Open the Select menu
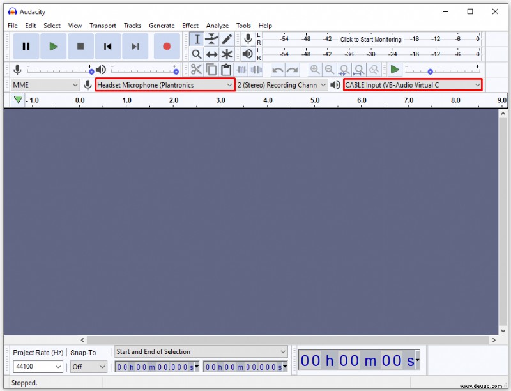 coord(52,26)
